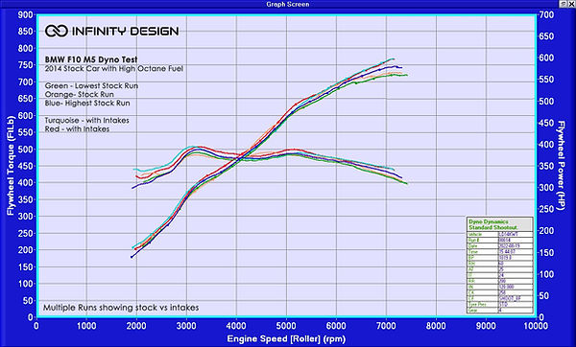Click the 1000 tick on the rpm axis
576x347 pixels.
coord(86,326)
